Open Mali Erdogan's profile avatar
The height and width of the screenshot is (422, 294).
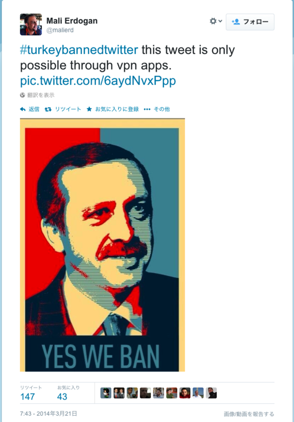31,24
